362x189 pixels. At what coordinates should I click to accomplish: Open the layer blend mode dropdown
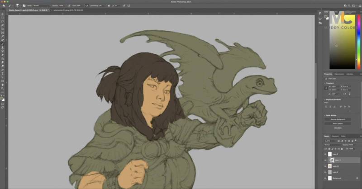point(333,145)
